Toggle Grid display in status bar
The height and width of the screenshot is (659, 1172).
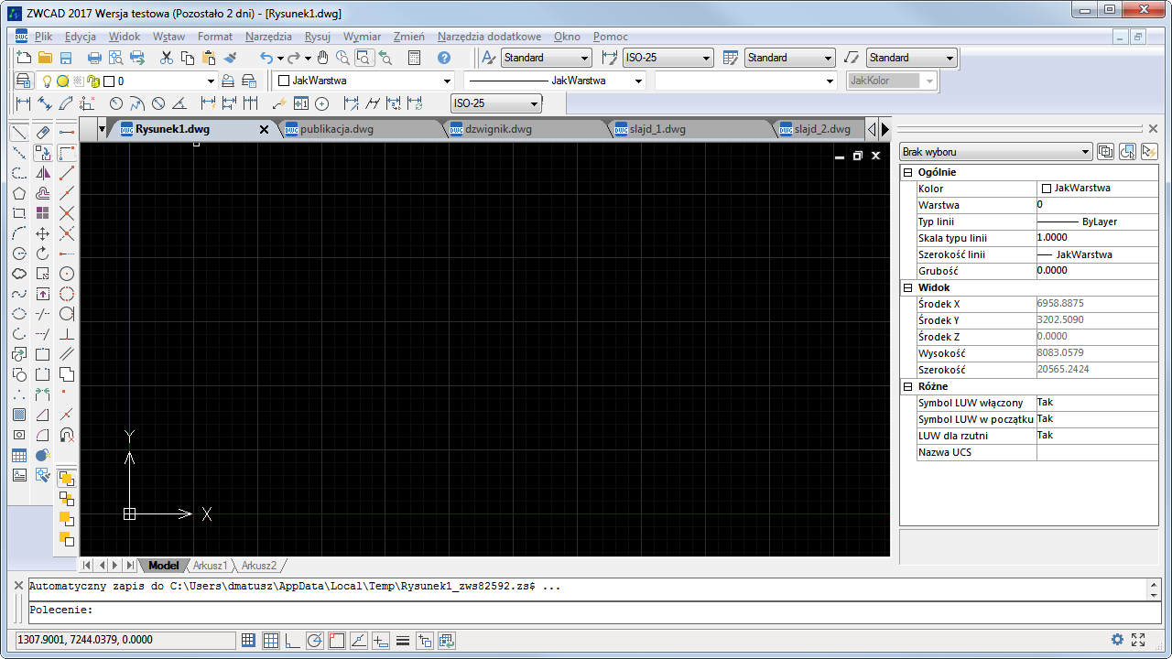coord(270,640)
